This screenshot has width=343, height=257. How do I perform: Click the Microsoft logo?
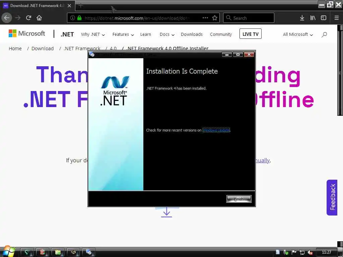27,33
